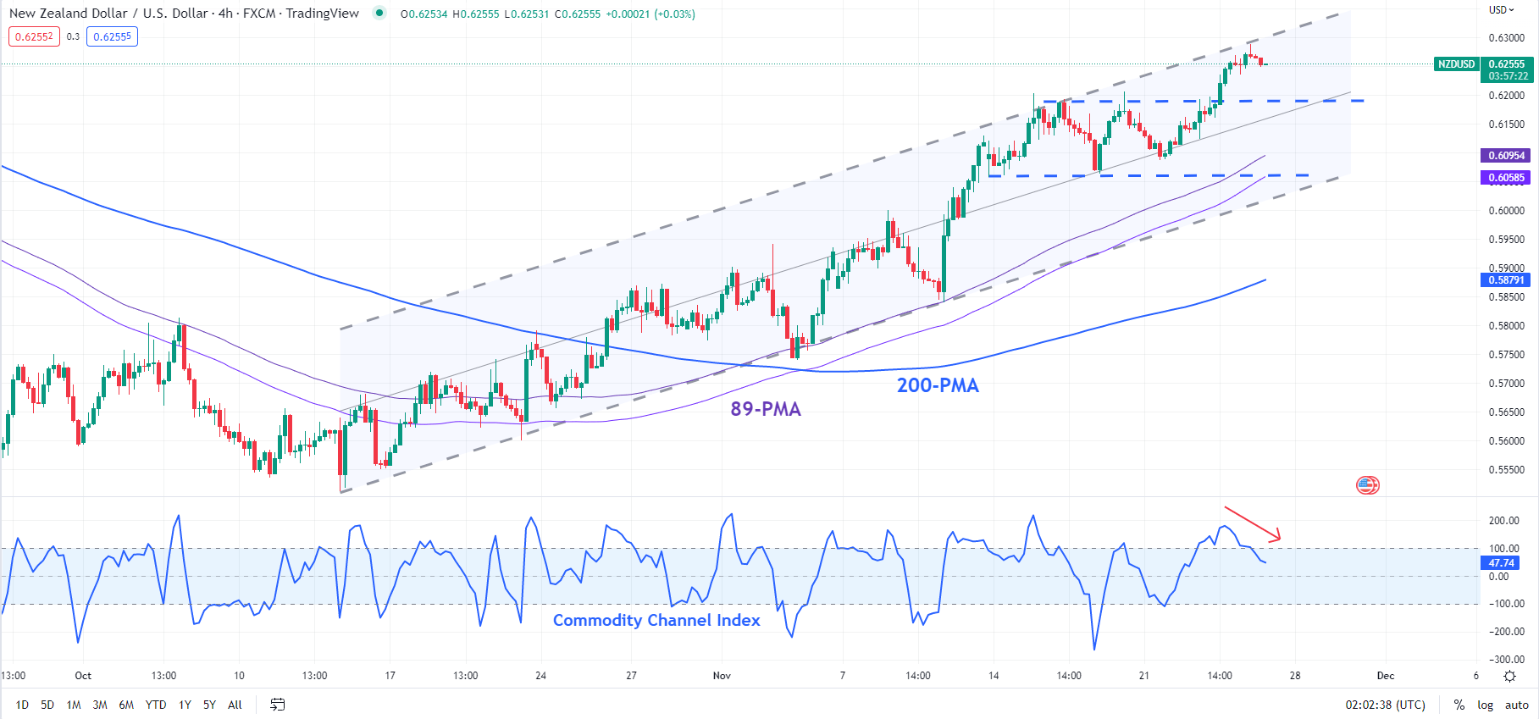Click the Nov date on time axis
Image resolution: width=1539 pixels, height=719 pixels.
[x=722, y=676]
